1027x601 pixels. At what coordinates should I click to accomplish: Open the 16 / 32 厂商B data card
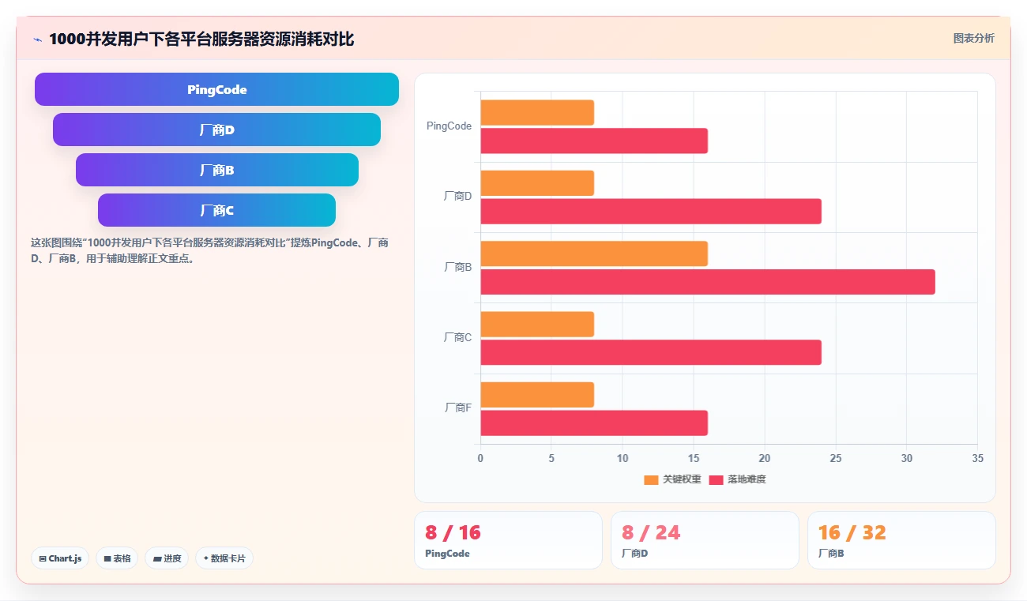pos(901,540)
